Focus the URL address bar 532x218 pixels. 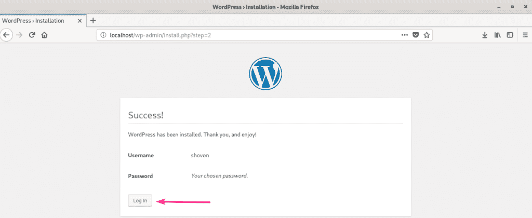[249, 35]
